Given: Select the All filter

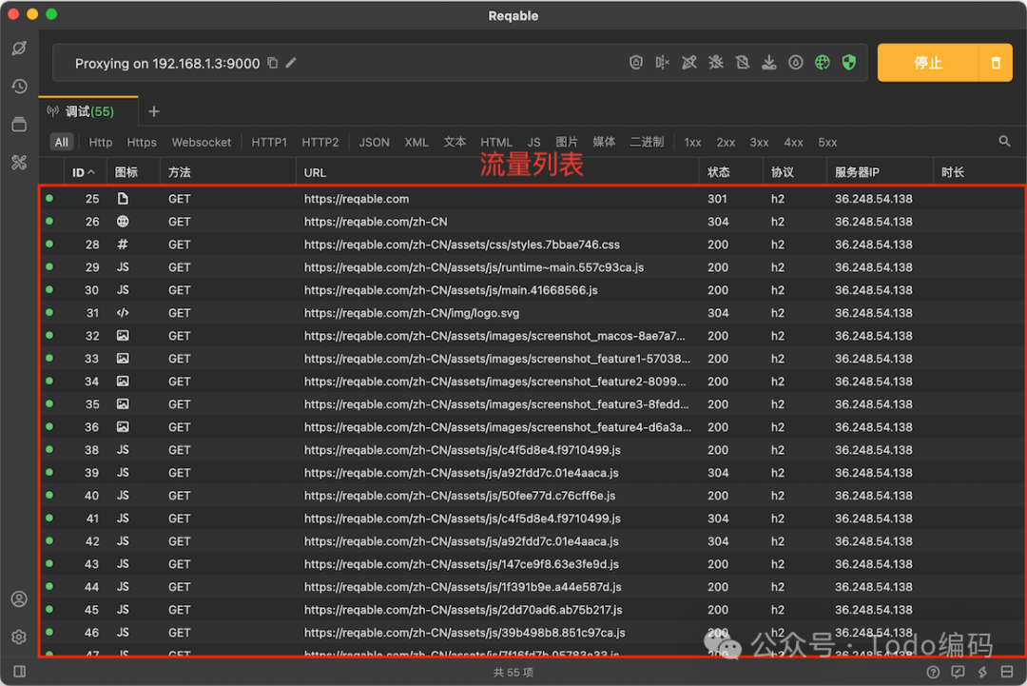Looking at the screenshot, I should (x=62, y=142).
